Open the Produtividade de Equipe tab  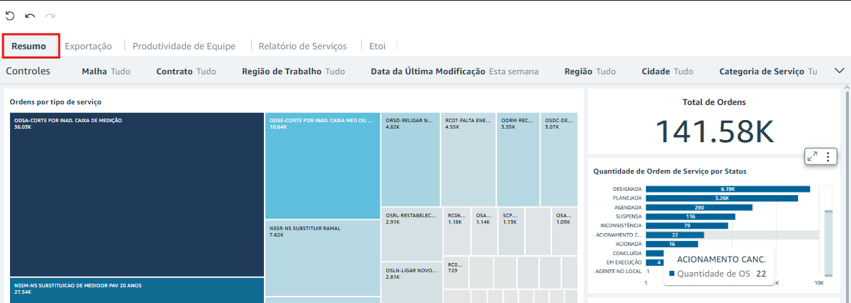pos(184,46)
